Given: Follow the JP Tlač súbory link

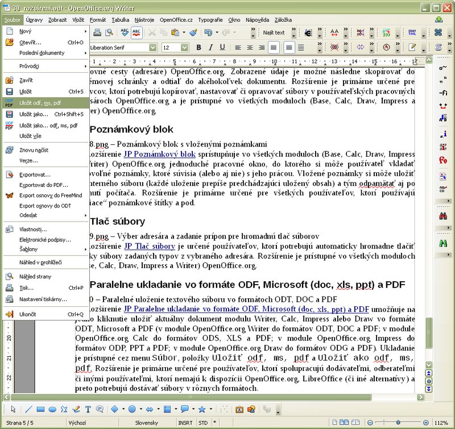Looking at the screenshot, I should pos(150,246).
